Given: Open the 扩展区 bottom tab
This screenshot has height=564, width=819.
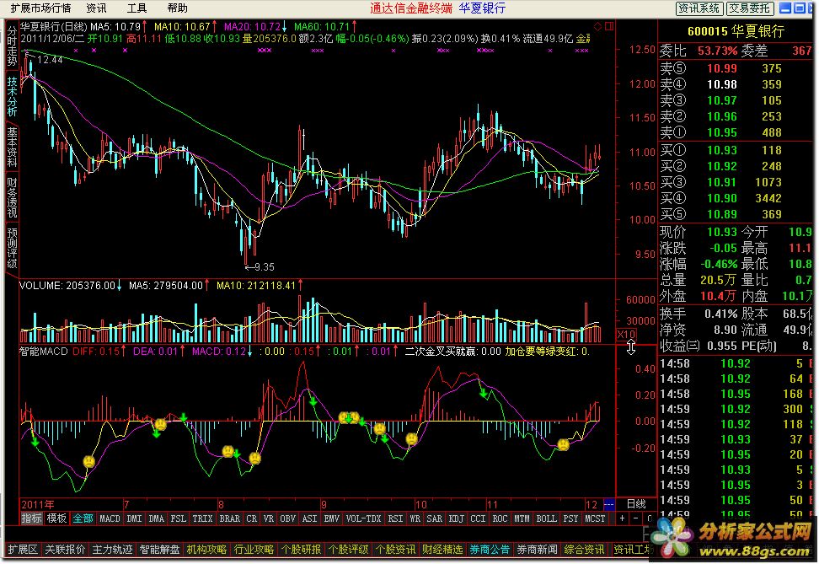Looking at the screenshot, I should (x=23, y=550).
